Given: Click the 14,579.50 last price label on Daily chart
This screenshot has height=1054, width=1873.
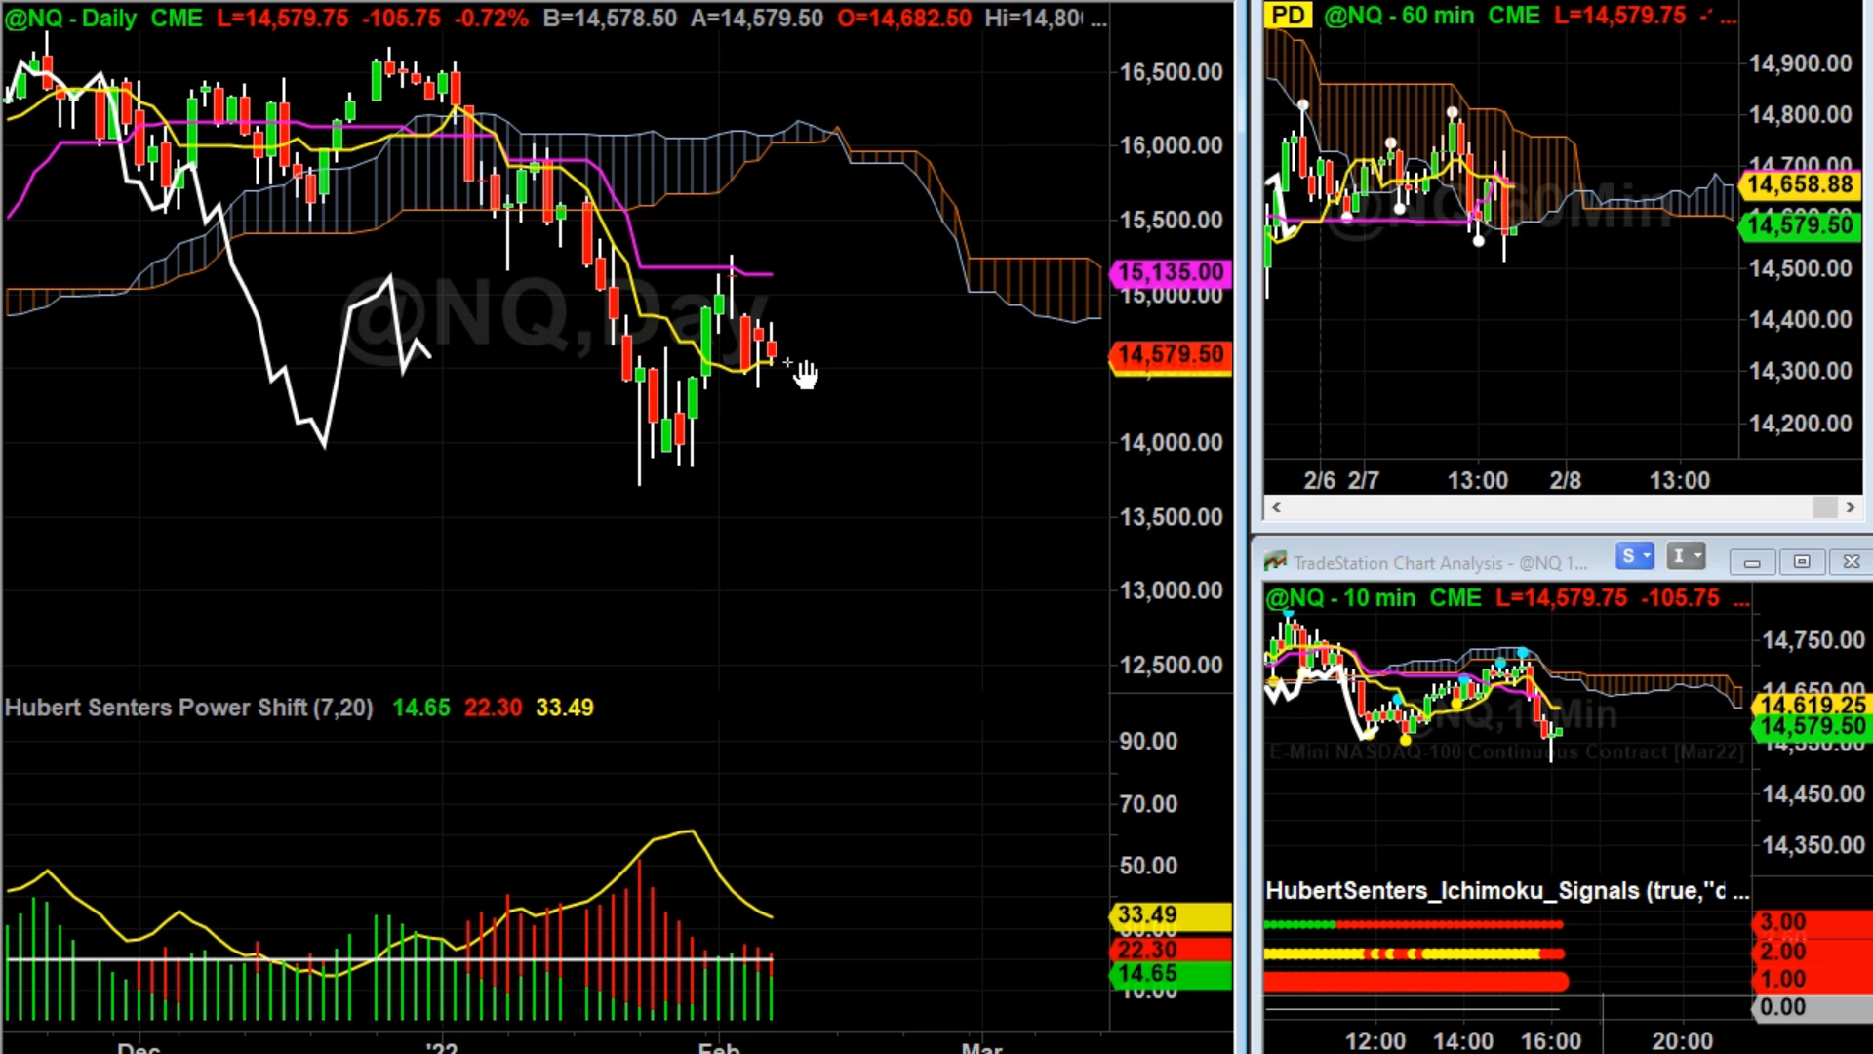Looking at the screenshot, I should tap(1171, 355).
